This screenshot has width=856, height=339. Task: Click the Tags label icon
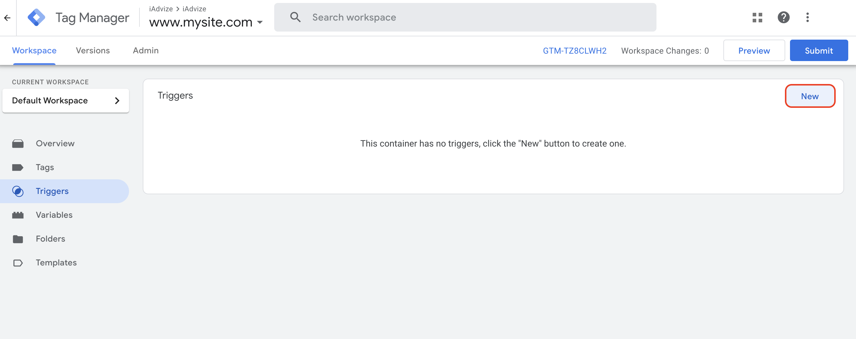pos(18,167)
